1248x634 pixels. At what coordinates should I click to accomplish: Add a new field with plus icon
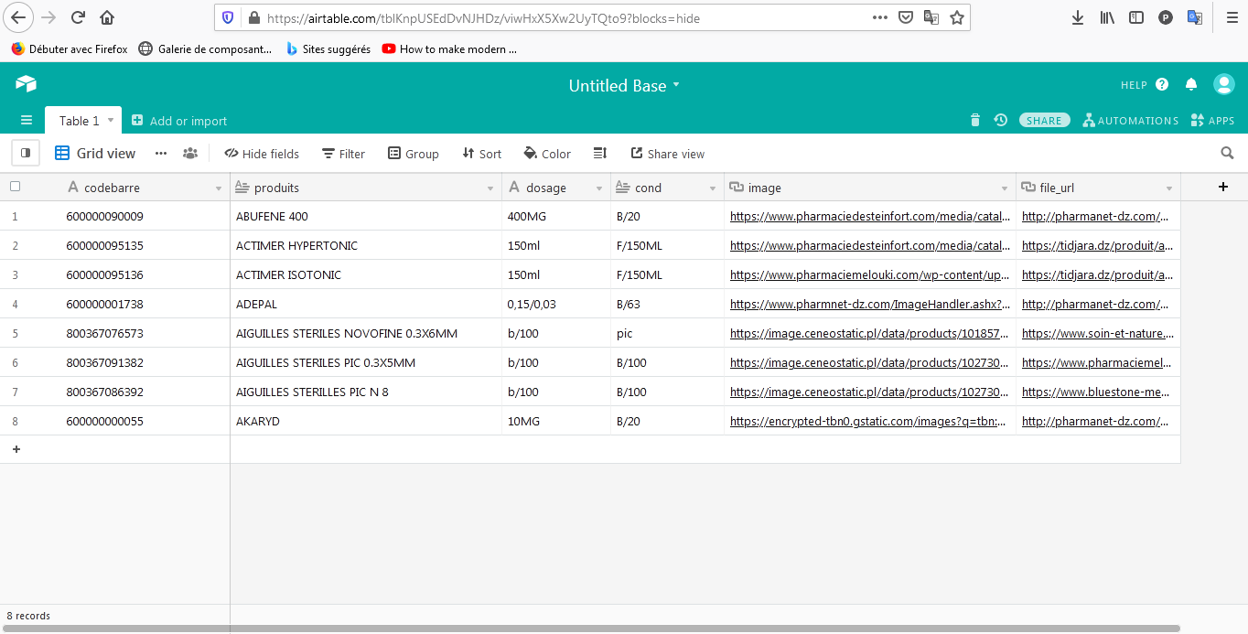(x=1223, y=187)
